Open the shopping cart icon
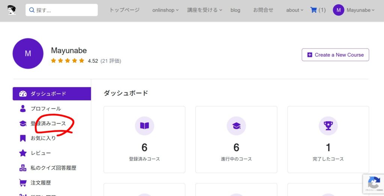The height and width of the screenshot is (196, 384). point(313,10)
